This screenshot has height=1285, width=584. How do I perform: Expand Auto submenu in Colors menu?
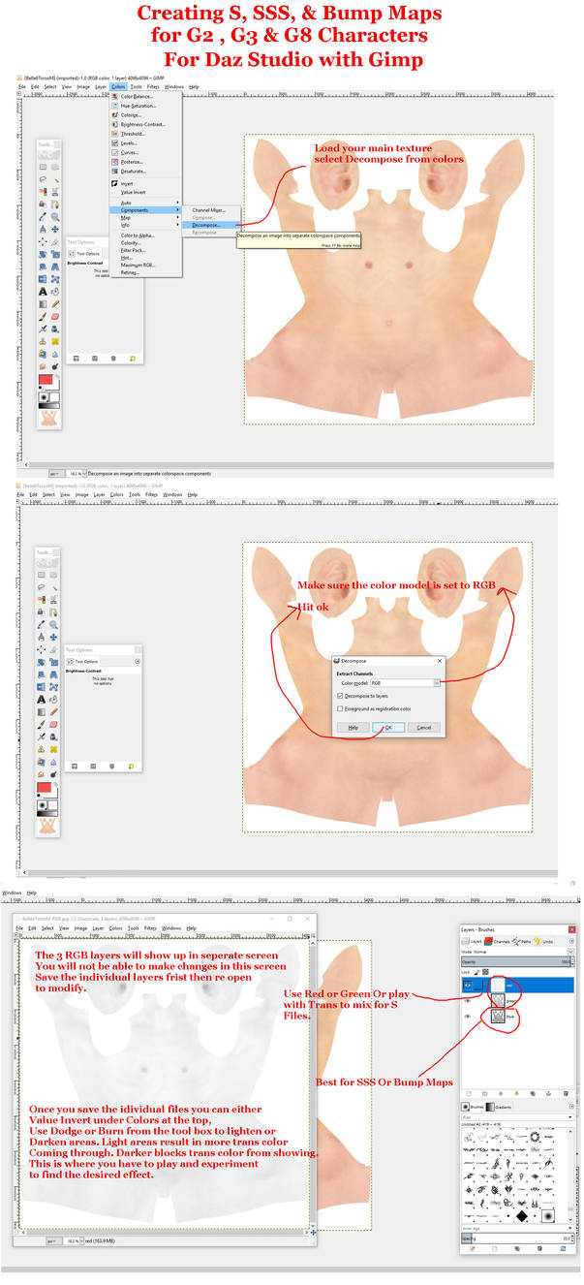[145, 203]
